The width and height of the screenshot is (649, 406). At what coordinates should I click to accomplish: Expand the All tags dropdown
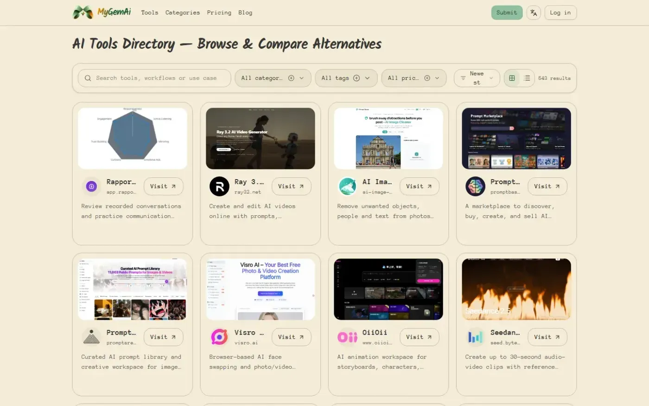345,78
